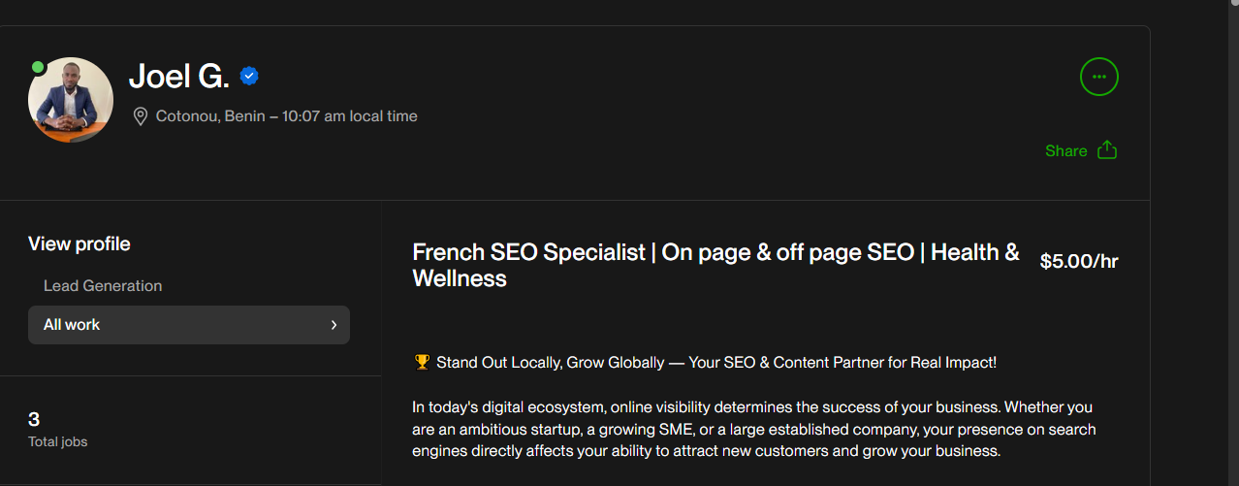
Task: Click the chevron beside All work
Action: [x=334, y=325]
